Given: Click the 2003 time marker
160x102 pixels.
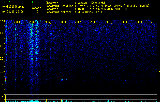Looking at the screenshot, I should [x=48, y=22].
